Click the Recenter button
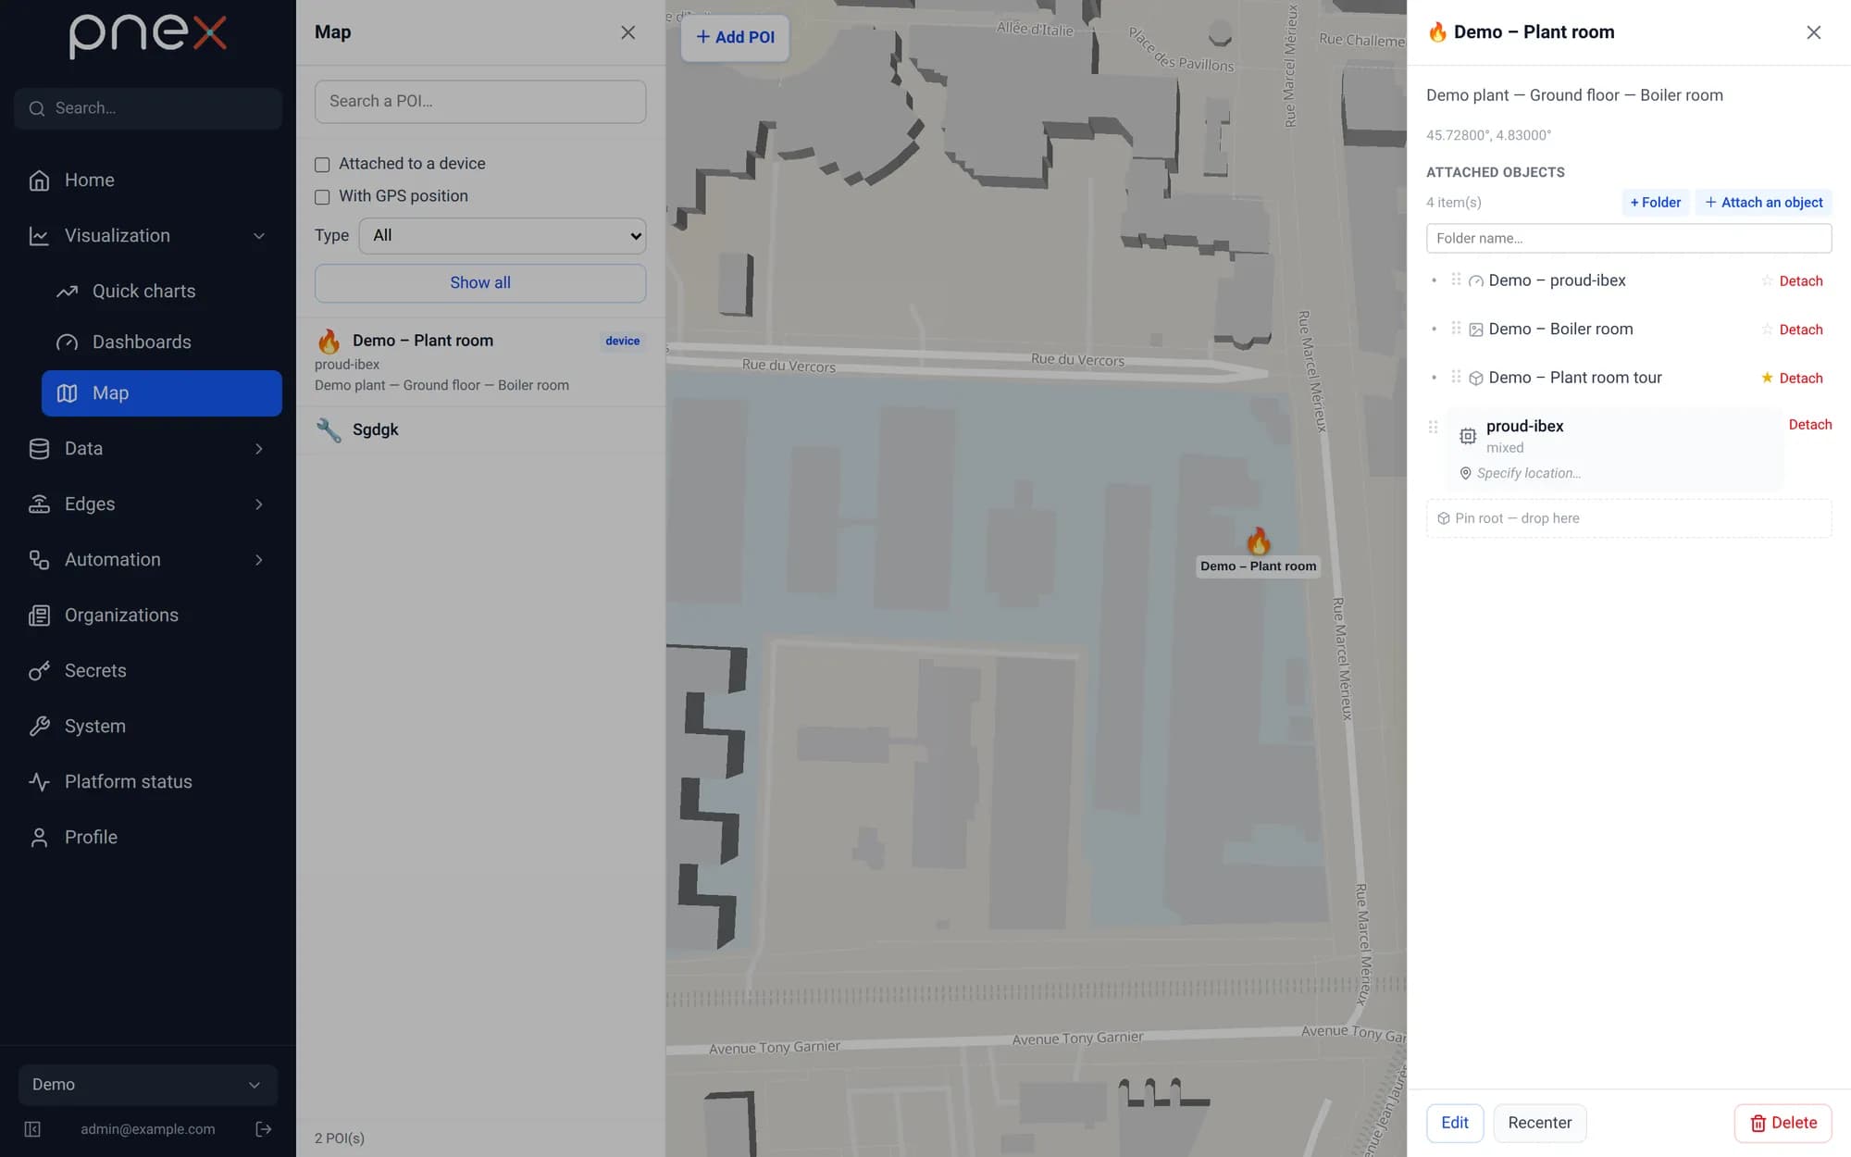 1540,1123
